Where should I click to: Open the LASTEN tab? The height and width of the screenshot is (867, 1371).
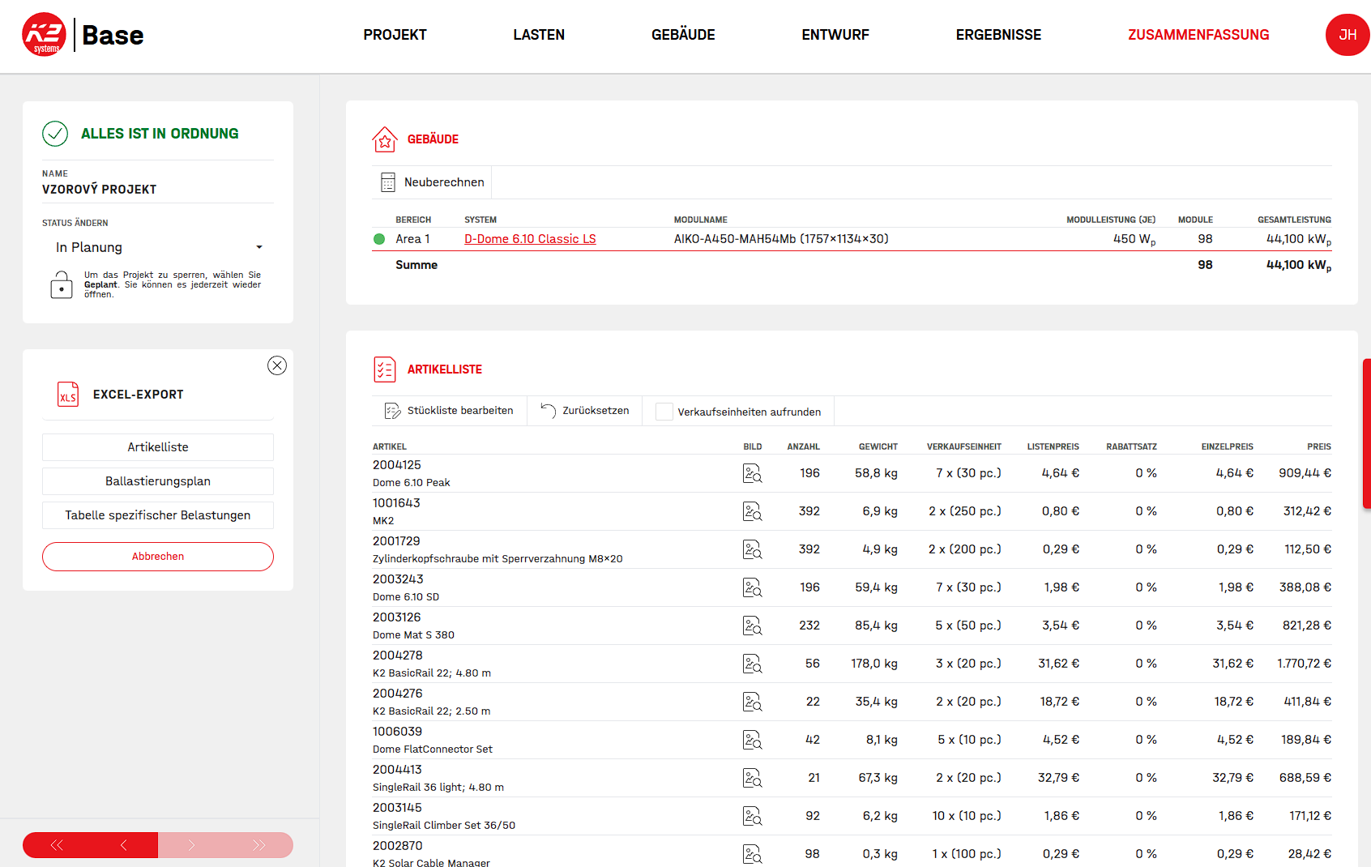point(539,35)
